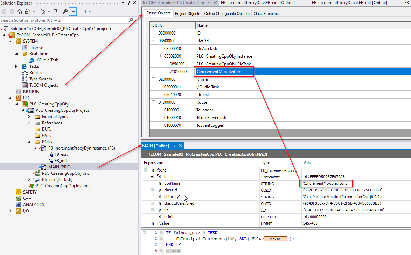Screen dimensions: 411x255
Task: Activate the FB_init [Online] document tab
Action: pos(349,2)
